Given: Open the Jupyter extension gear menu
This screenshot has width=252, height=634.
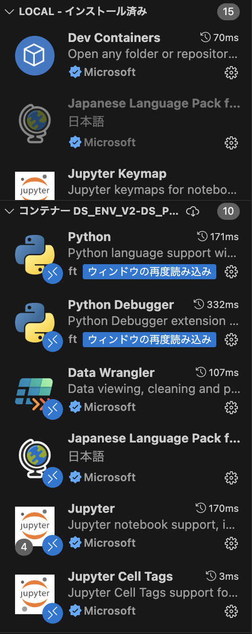Looking at the screenshot, I should coord(231,543).
